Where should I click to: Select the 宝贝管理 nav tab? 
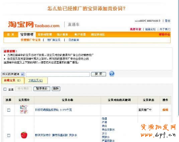click(x=27, y=34)
